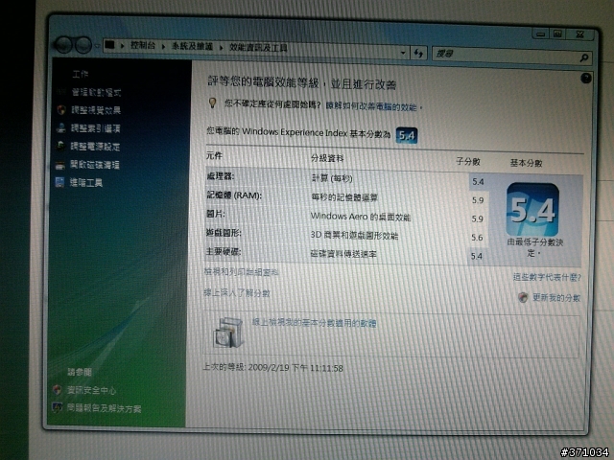Click the shield icon beside 資訊安全中心
Screen dimensions: 614x460
[x=58, y=390]
